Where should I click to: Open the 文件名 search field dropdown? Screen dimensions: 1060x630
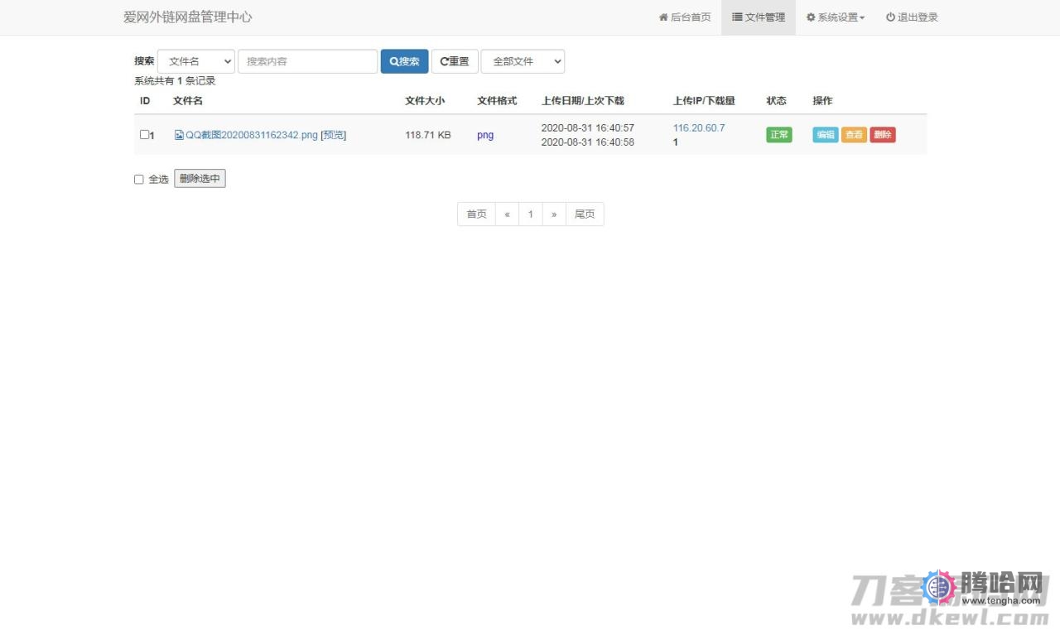tap(196, 61)
